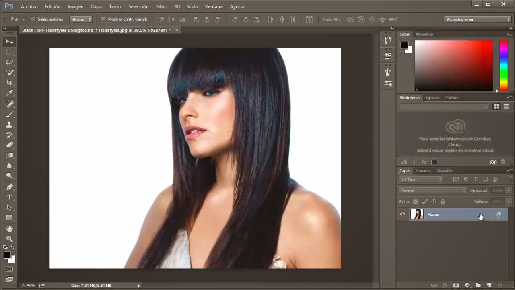This screenshot has height=290, width=515.
Task: Open the Normal blend mode dropdown
Action: [x=433, y=190]
